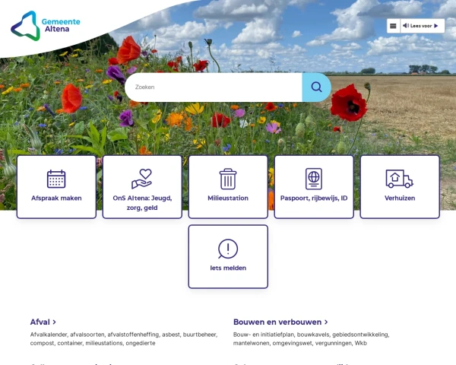Open the Verhuizen tile label
This screenshot has height=365, width=456.
tap(400, 198)
